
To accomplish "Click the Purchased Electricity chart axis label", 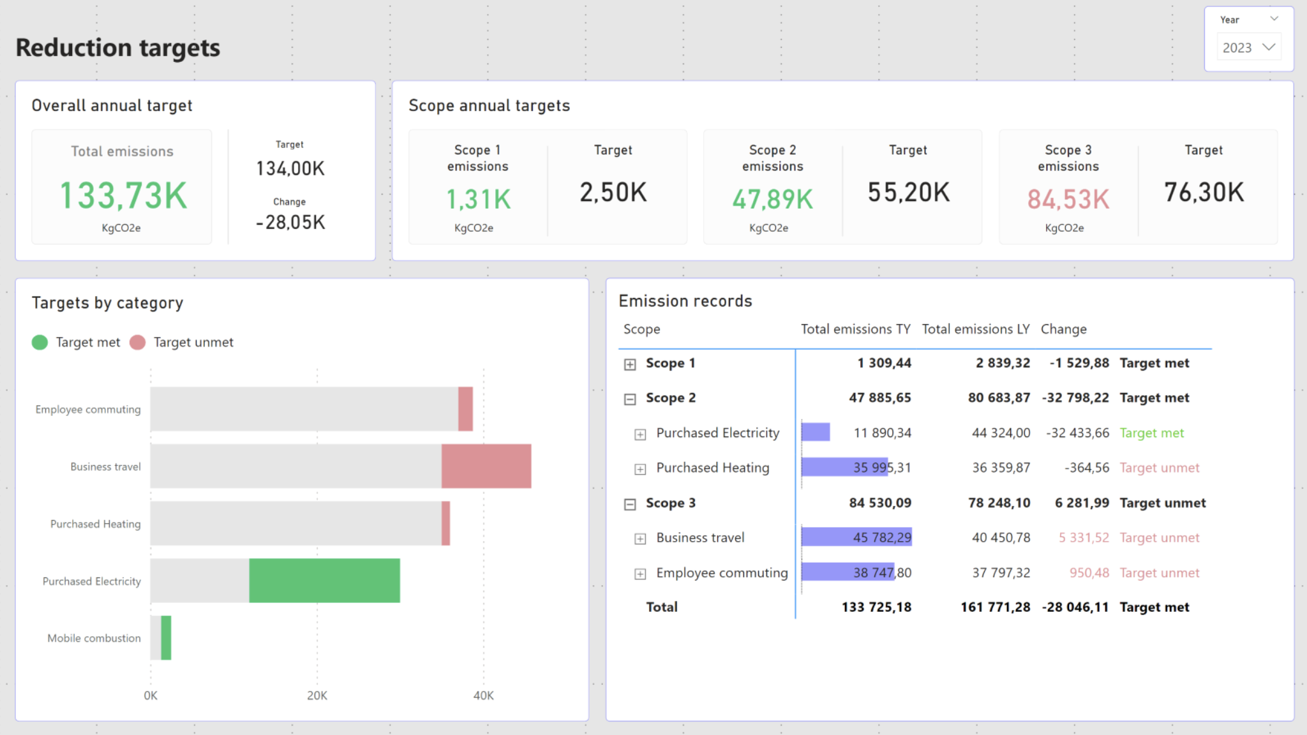I will 91,581.
